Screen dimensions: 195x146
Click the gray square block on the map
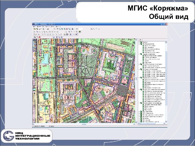pos(122,90)
